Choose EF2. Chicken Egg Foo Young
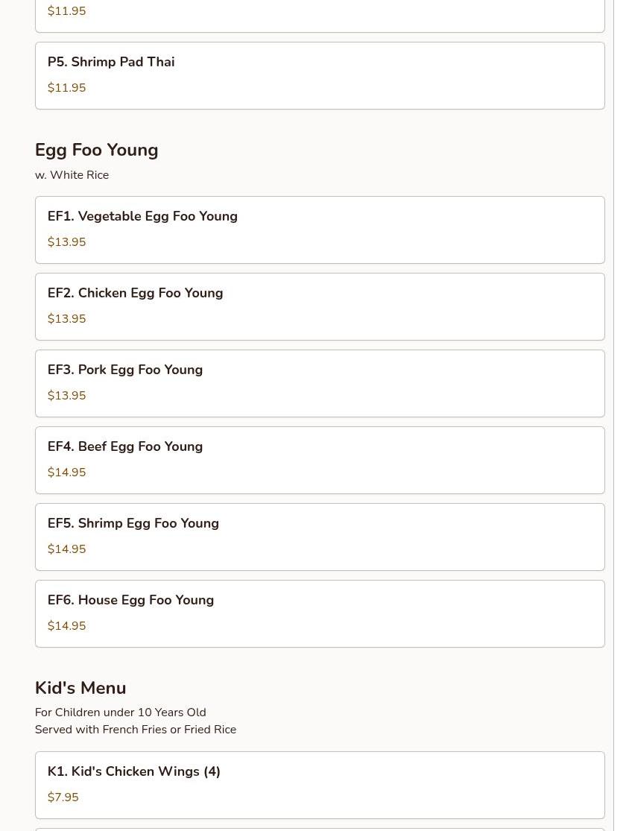The image size is (629, 831). pyautogui.click(x=320, y=307)
